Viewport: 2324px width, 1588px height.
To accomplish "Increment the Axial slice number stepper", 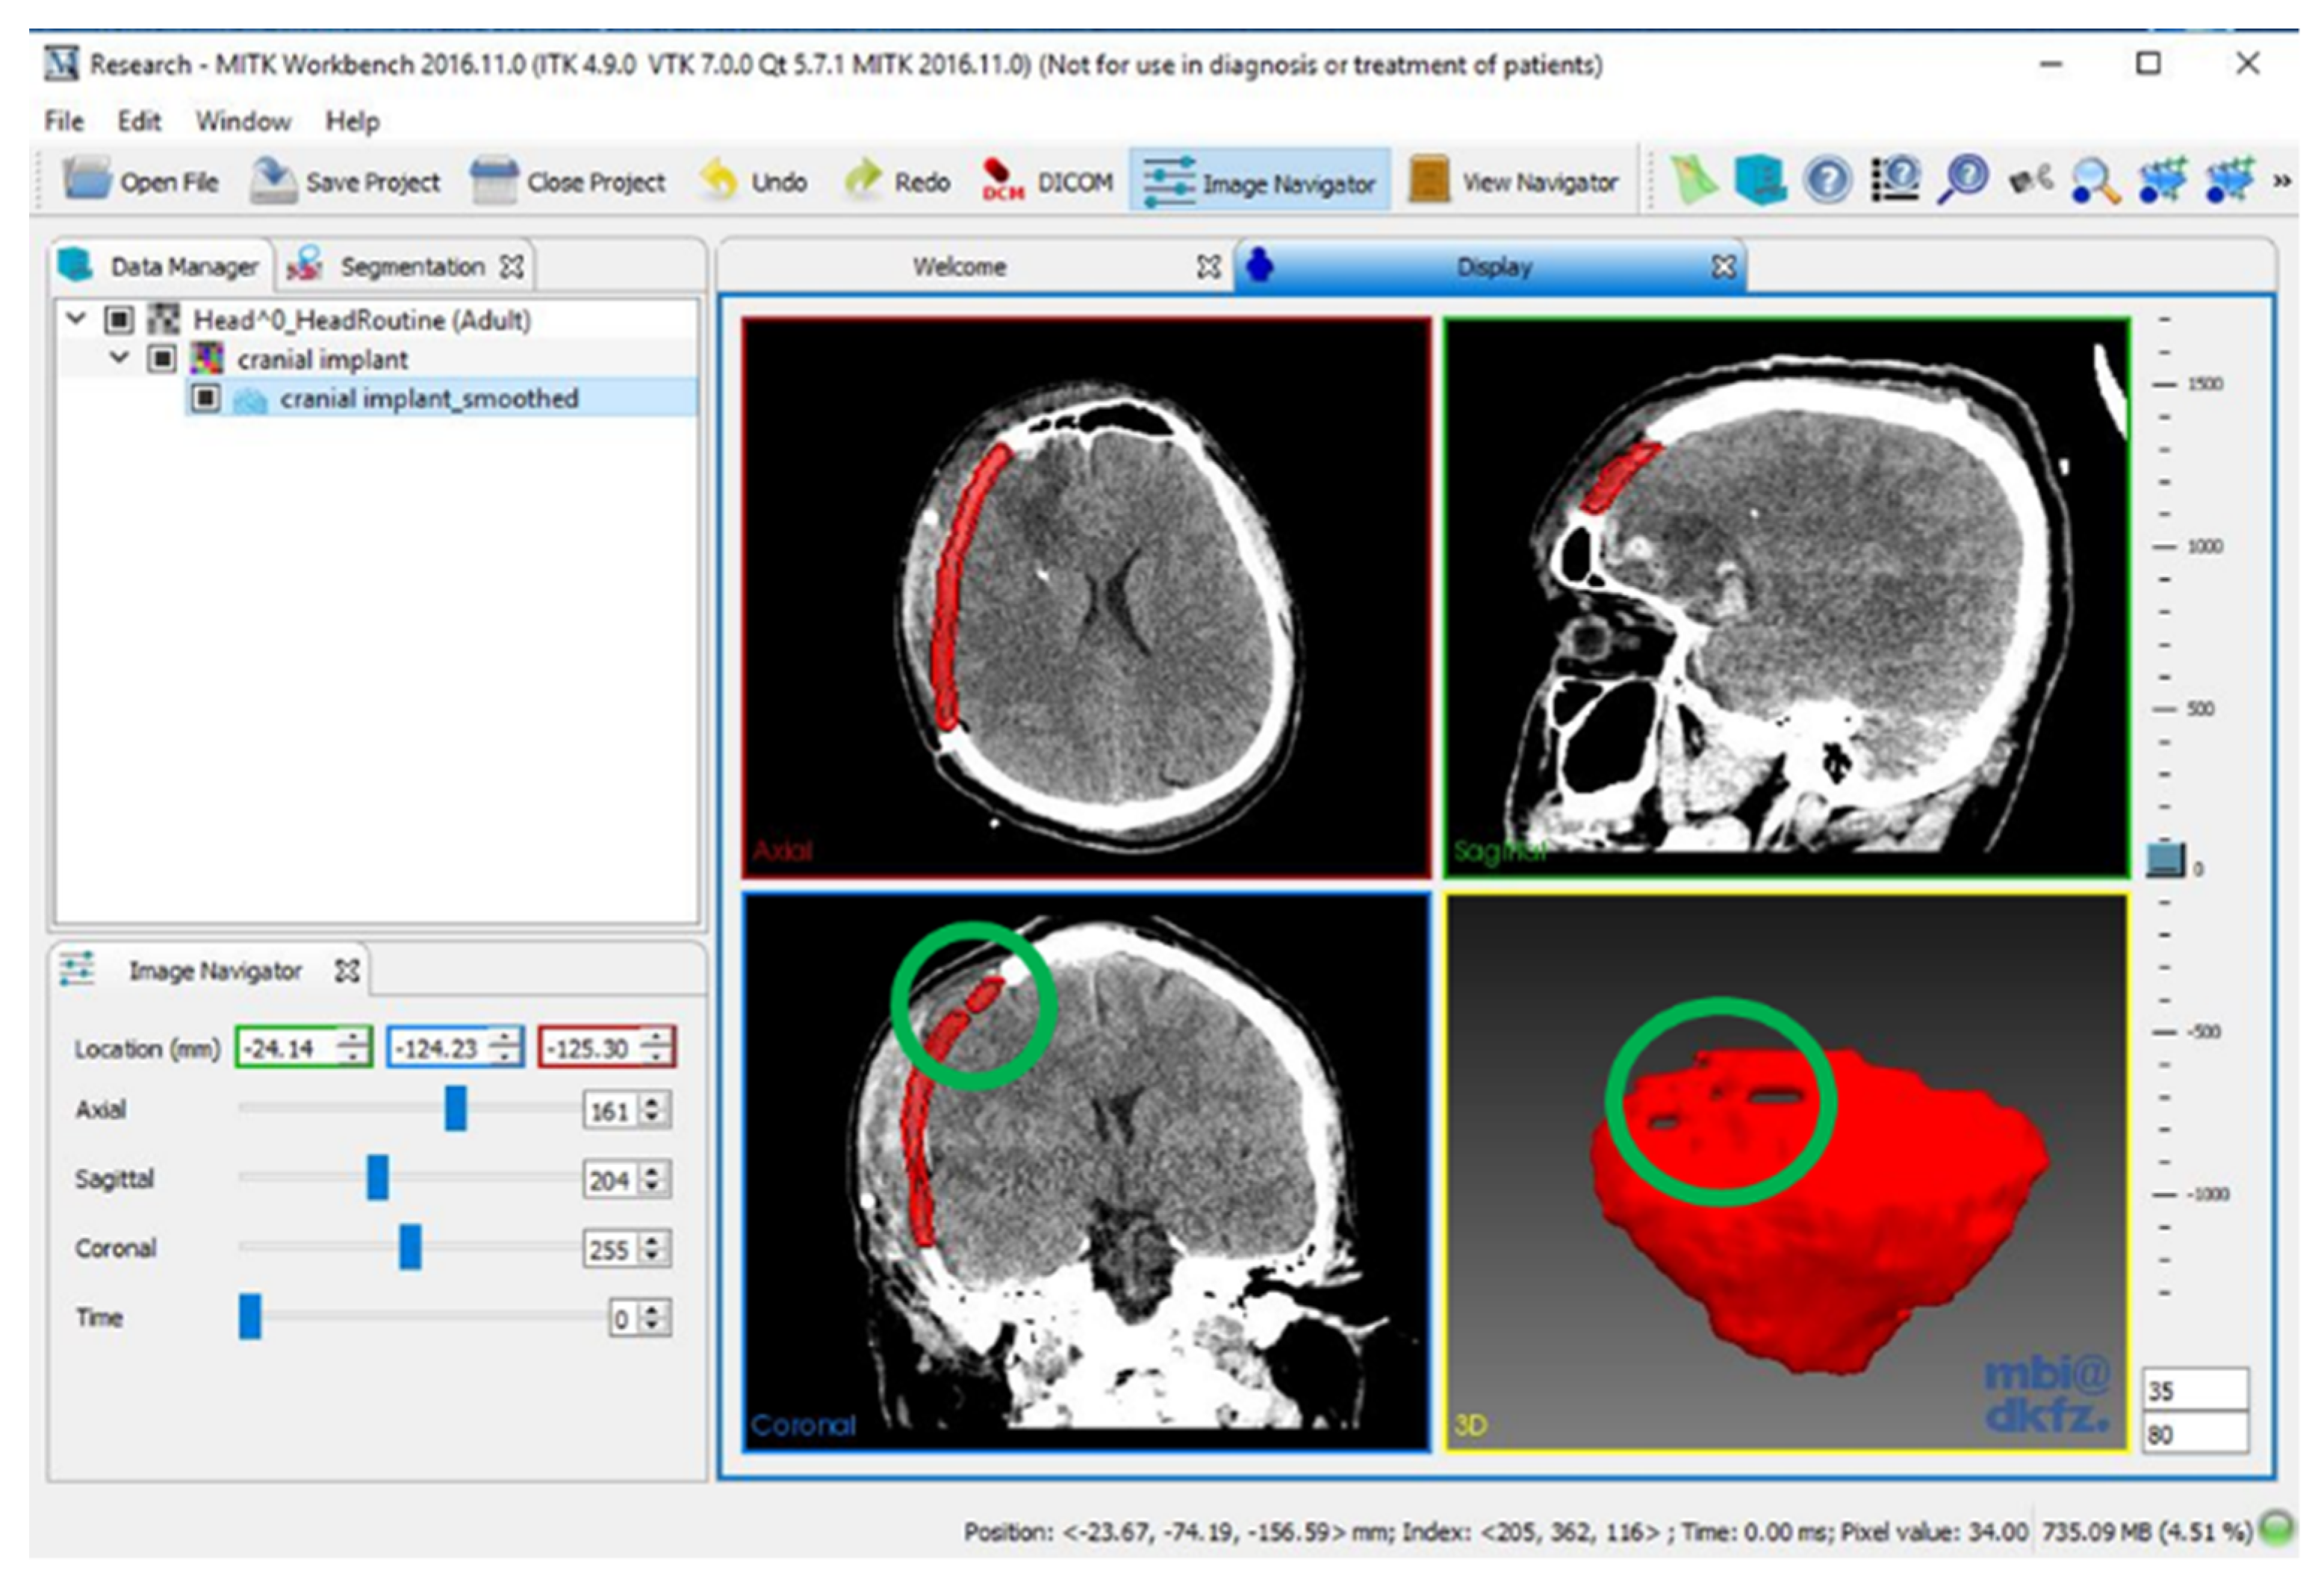I will click(653, 1103).
